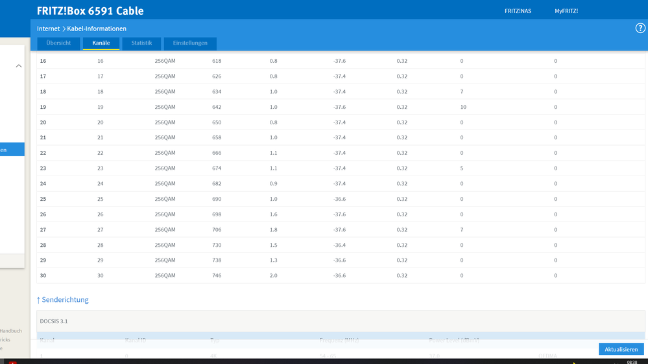Click channel 24 frequency 682 cell
Image resolution: width=648 pixels, height=364 pixels.
(217, 184)
